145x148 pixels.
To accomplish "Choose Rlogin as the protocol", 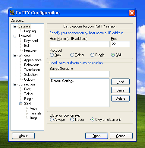I will pos(92,55).
